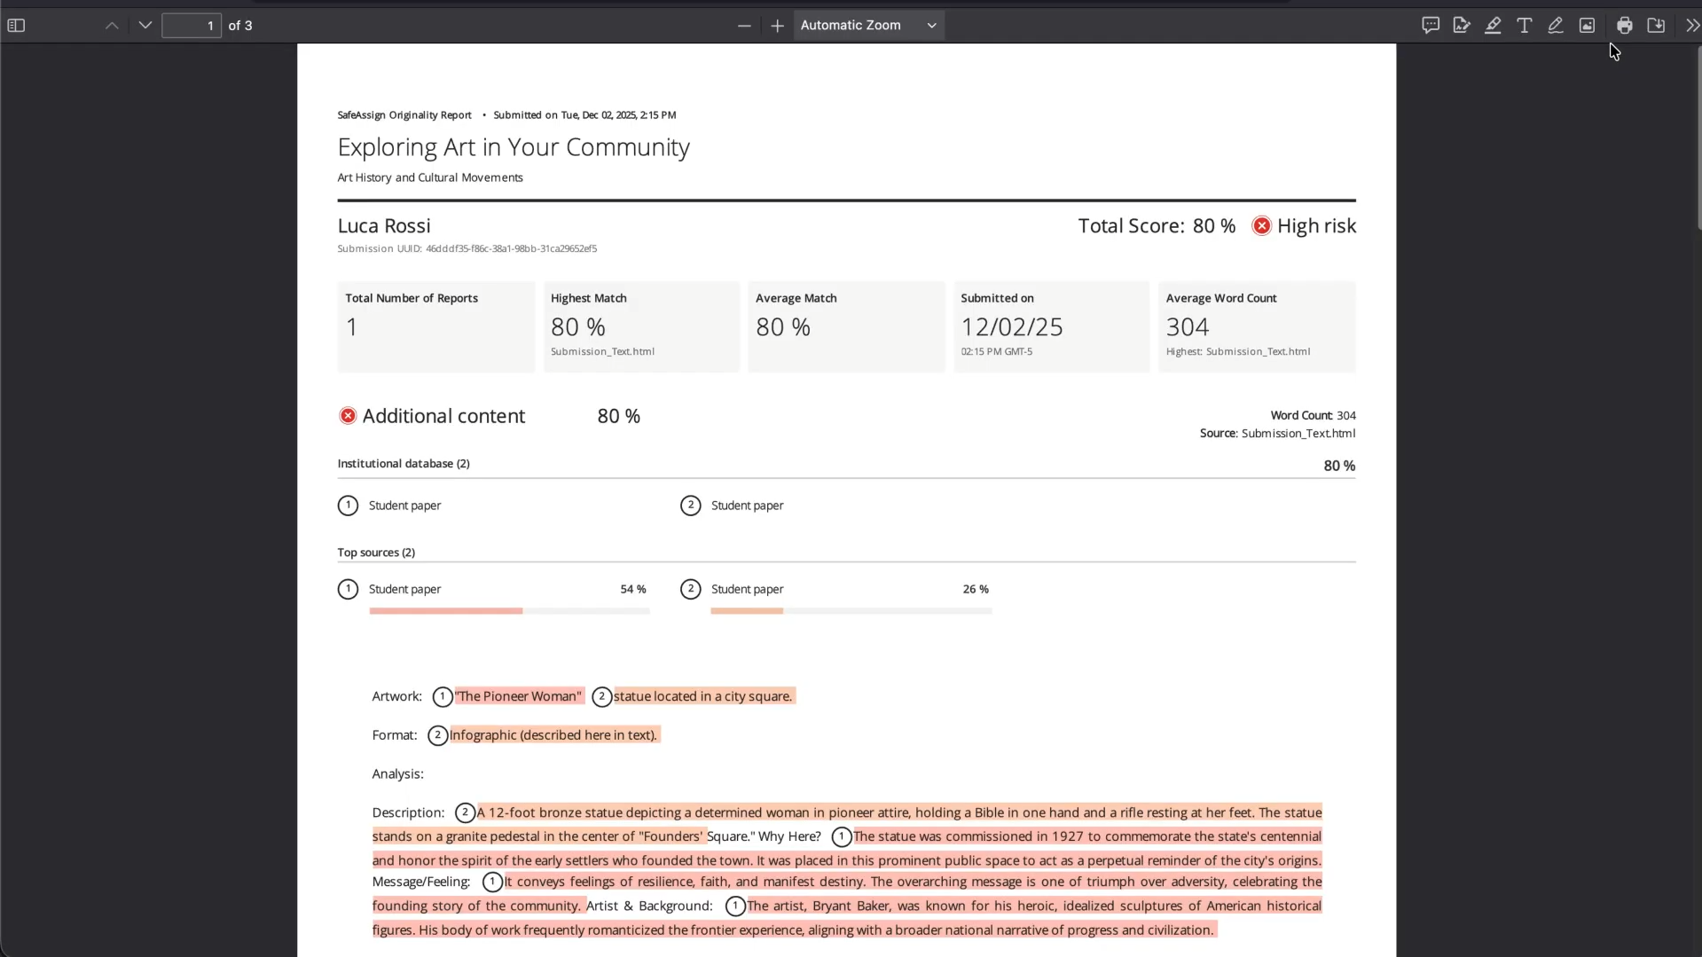Click the chevron on the zoom dropdown
This screenshot has width=1702, height=957.
pos(931,26)
